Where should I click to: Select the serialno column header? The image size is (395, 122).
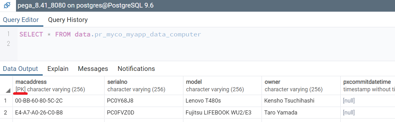[144, 86]
